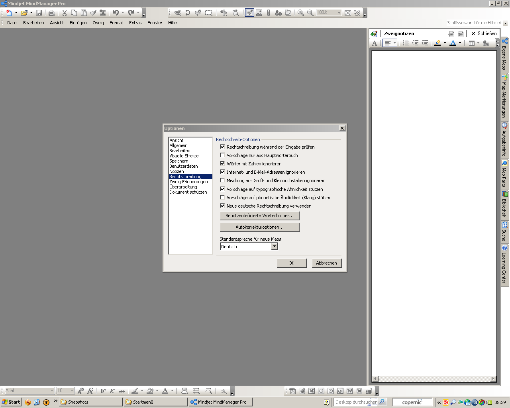Screen dimensions: 510x408
Task: Open the zoom level 100% dropdown
Action: click(339, 13)
